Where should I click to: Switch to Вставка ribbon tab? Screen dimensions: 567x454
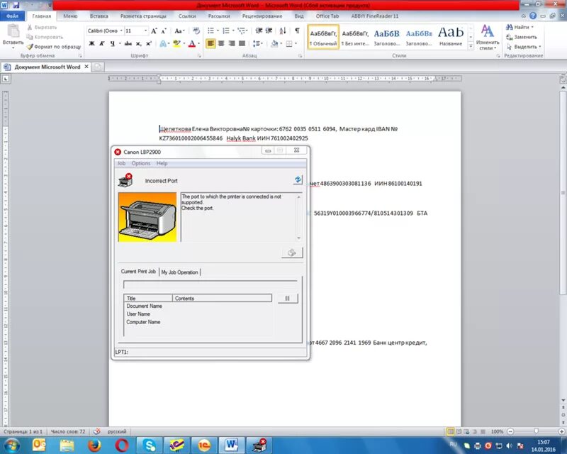[x=99, y=16]
